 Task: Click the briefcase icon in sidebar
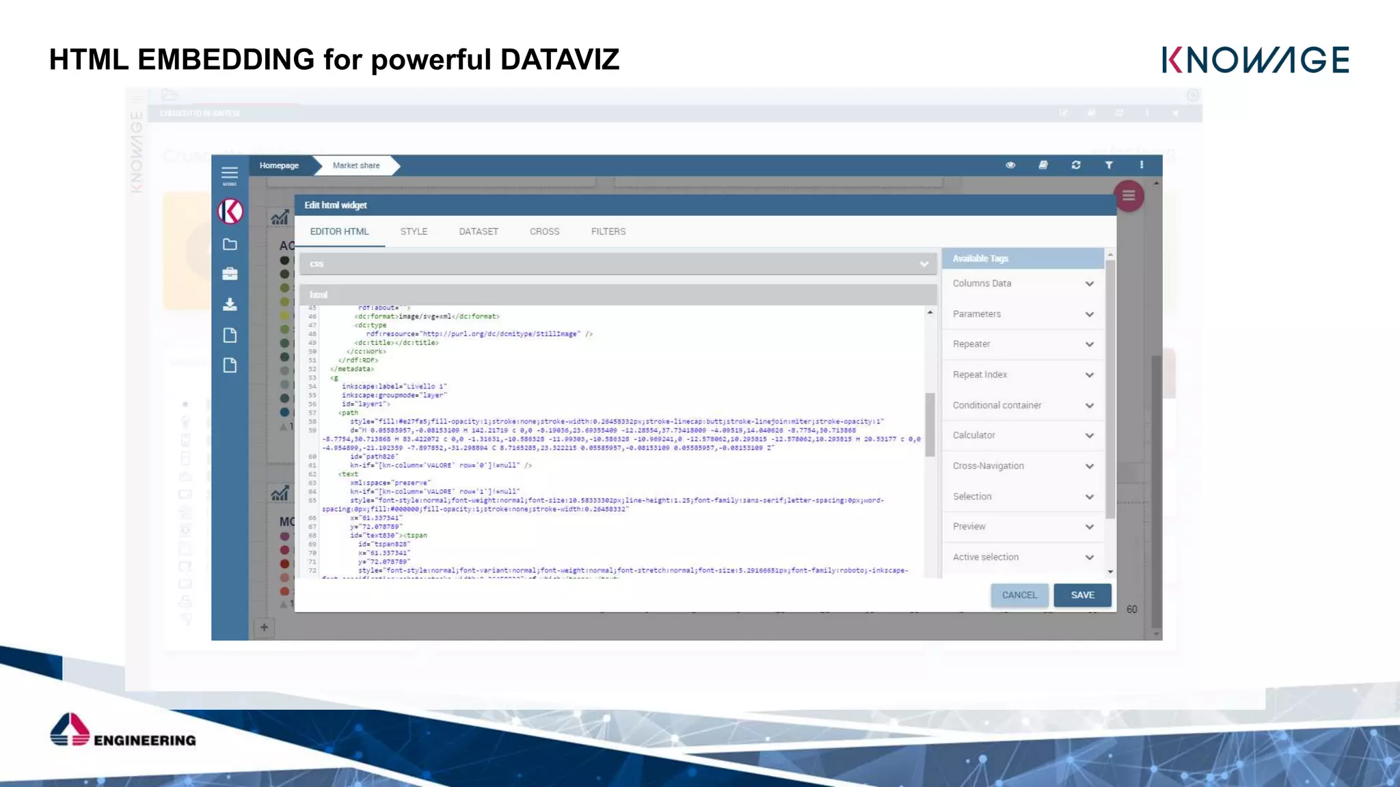tap(230, 274)
